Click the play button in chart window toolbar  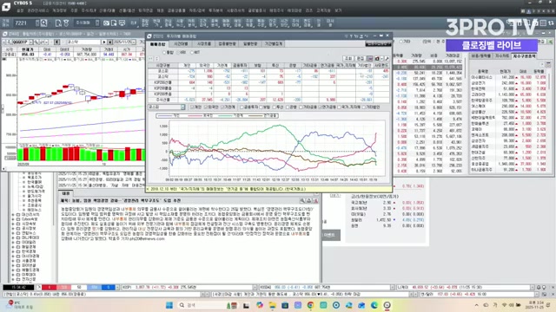[x=104, y=42]
